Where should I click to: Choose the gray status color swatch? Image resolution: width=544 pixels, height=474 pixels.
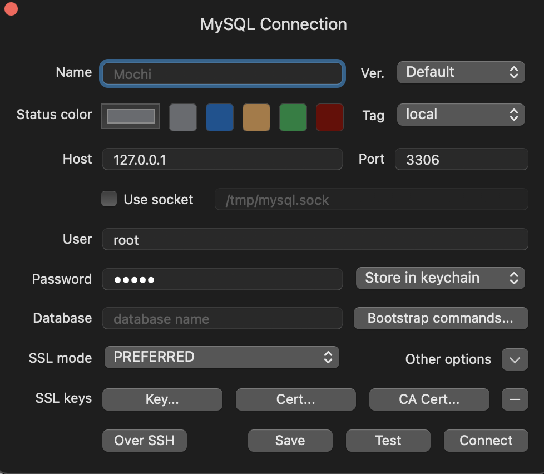(182, 117)
